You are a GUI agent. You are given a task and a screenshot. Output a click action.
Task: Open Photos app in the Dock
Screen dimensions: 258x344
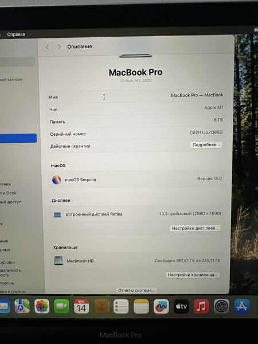[42, 306]
